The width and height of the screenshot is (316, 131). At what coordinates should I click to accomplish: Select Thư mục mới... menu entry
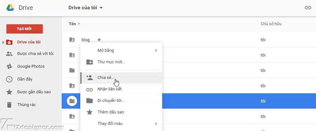coord(111,62)
